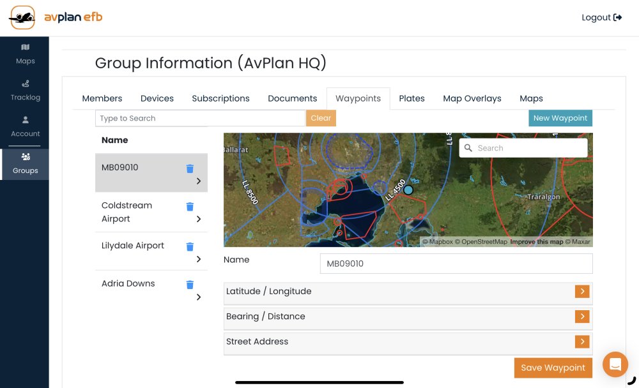Select the Waypoints tab
Image resolution: width=639 pixels, height=388 pixels.
coord(358,98)
